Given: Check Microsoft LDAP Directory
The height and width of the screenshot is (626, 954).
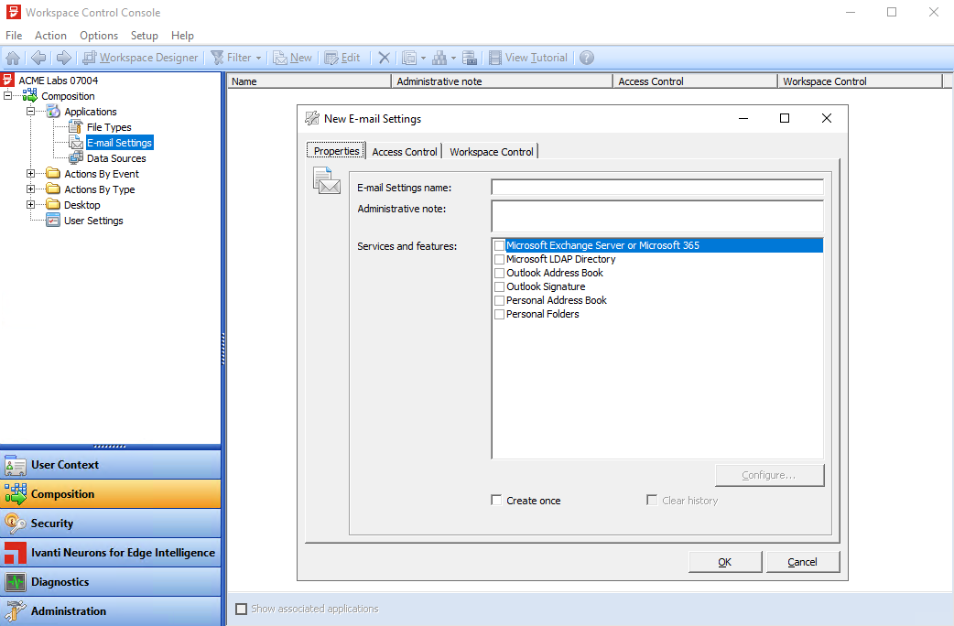Looking at the screenshot, I should click(x=500, y=259).
